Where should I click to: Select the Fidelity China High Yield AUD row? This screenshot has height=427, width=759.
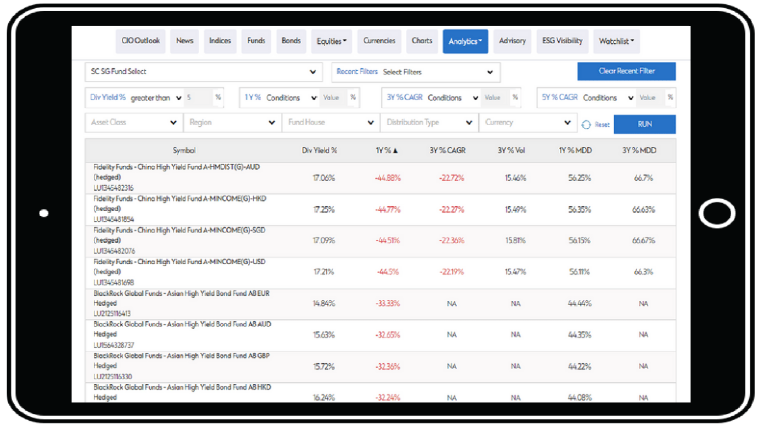(176, 177)
